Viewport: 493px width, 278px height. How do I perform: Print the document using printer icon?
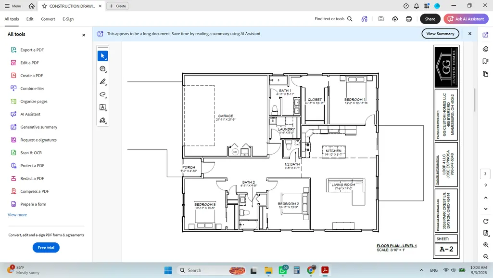coord(409,19)
